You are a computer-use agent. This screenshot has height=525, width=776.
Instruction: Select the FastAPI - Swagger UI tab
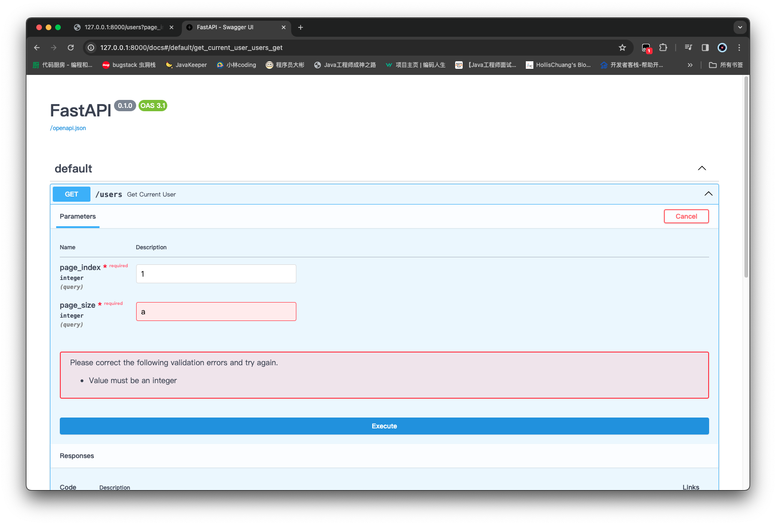click(x=236, y=27)
